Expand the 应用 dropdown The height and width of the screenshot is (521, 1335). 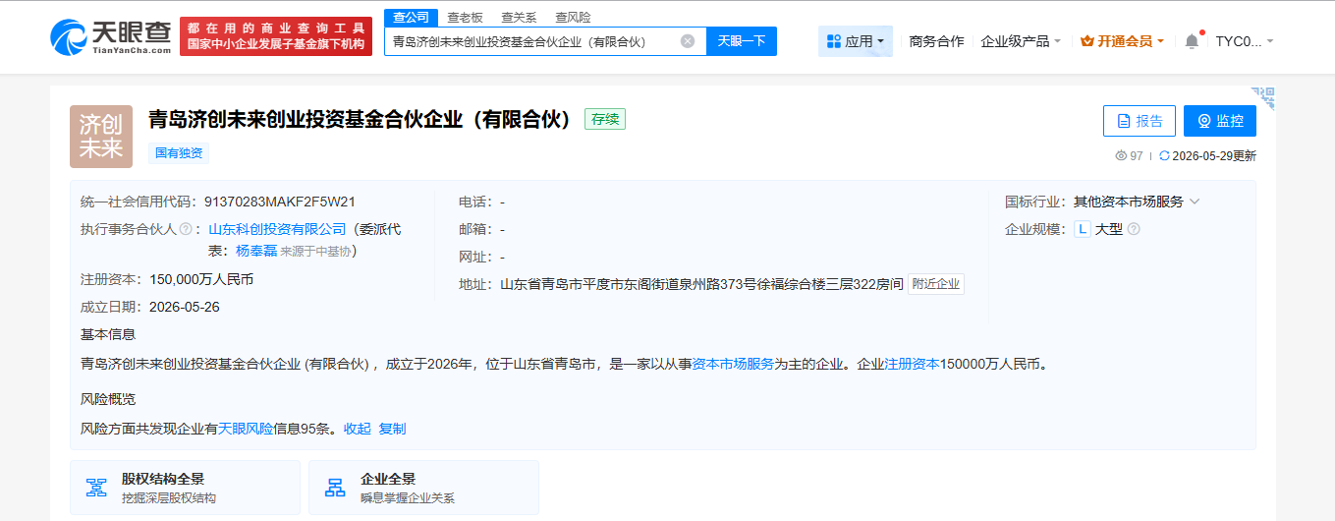(x=856, y=41)
